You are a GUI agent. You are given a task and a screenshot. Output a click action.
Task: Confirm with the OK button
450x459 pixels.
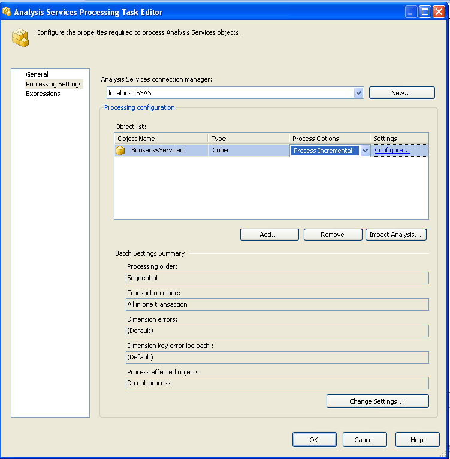[x=314, y=439]
